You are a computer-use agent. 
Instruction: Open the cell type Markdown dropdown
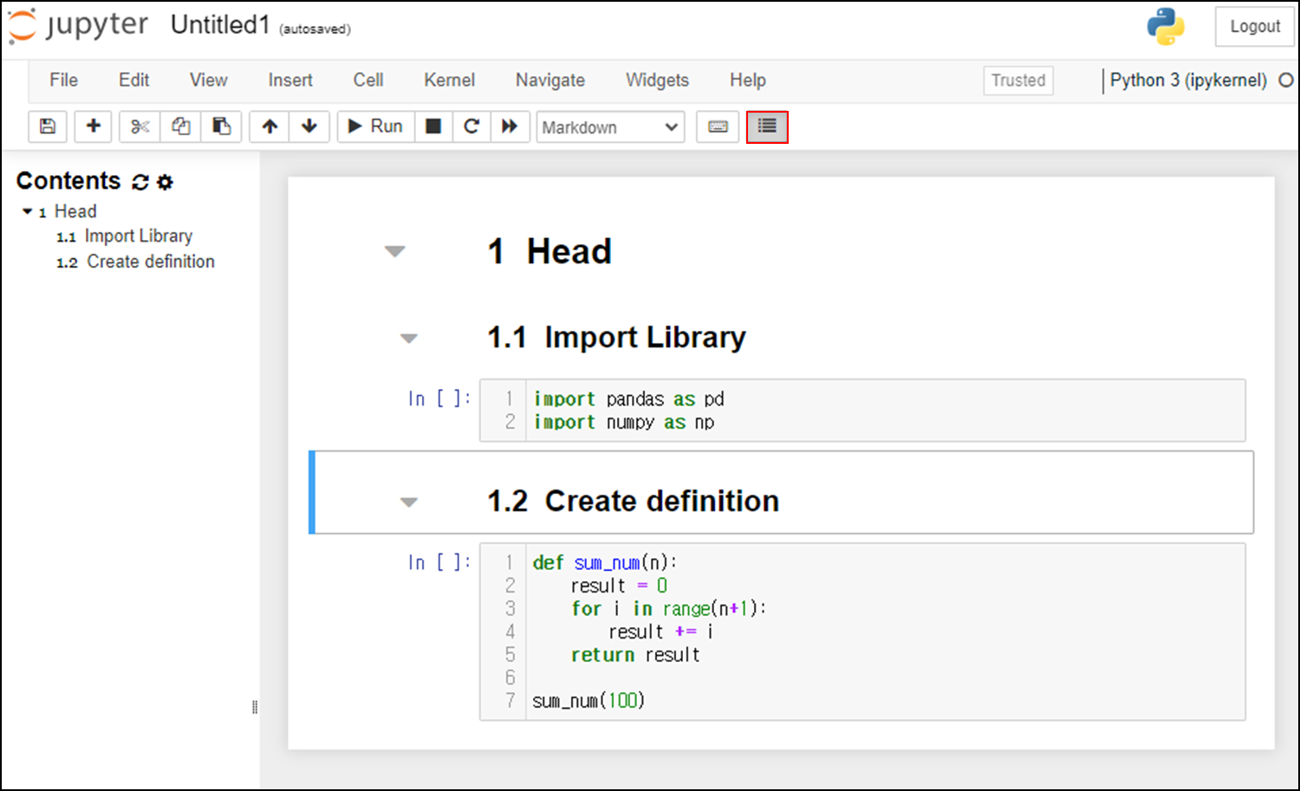click(x=610, y=127)
